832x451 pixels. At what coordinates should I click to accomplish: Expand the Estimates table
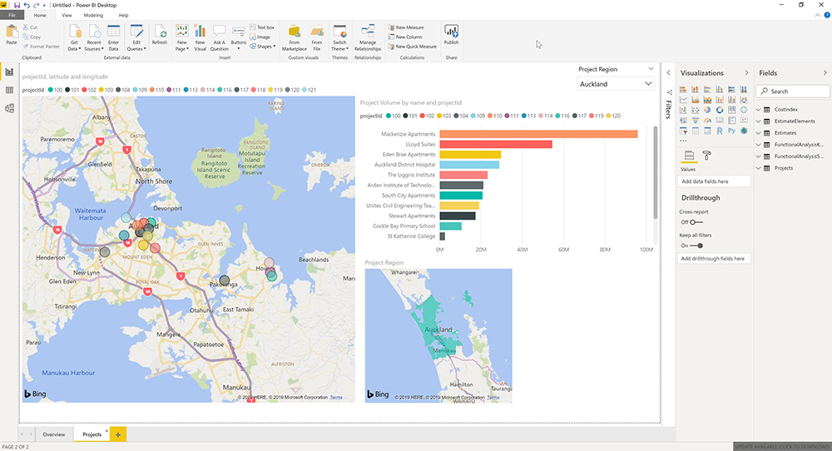pos(758,132)
